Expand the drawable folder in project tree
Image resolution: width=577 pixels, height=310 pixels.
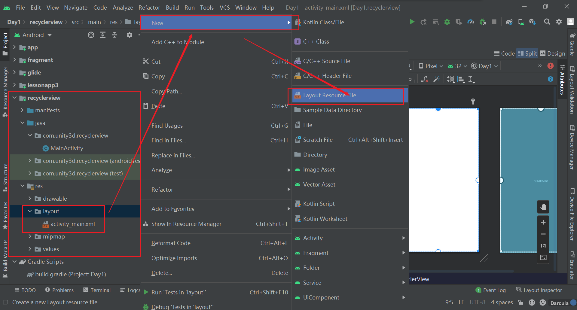click(x=30, y=199)
